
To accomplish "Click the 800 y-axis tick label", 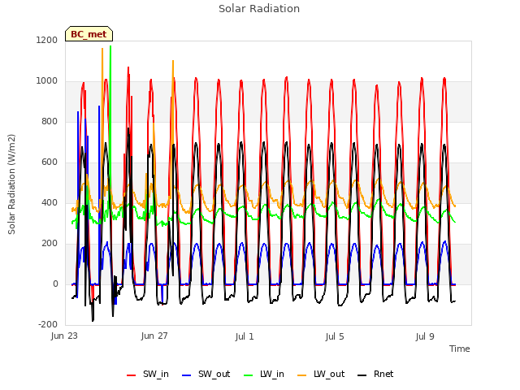I will tap(50, 121).
